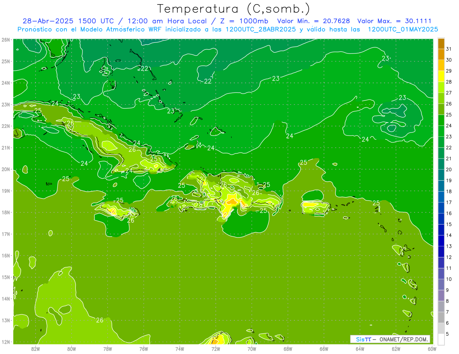This screenshot has width=459, height=354.
Task: Click the color scale label '17'
Action: coord(448,202)
